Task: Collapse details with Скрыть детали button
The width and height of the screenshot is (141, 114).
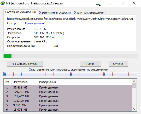Action: 25,64
